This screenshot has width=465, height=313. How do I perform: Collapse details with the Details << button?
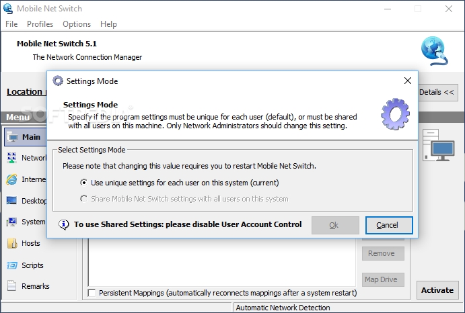(437, 92)
